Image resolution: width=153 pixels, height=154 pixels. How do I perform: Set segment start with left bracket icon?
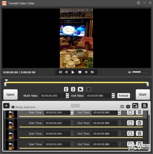[66, 89]
